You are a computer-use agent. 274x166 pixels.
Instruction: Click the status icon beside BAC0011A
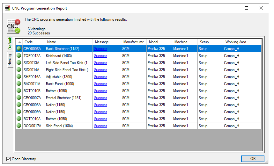[19, 84]
